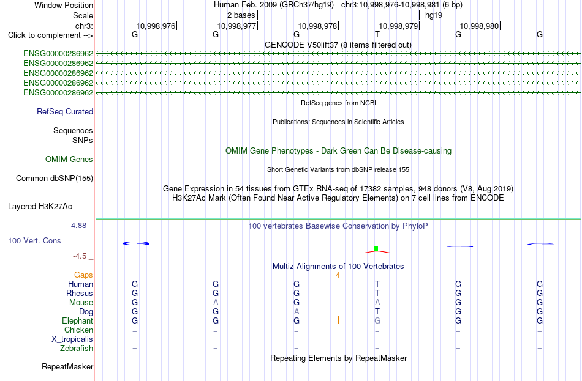Click the 'Multiz Alignments of 100 Vertebrates' title
This screenshot has height=381, width=582.
click(338, 267)
